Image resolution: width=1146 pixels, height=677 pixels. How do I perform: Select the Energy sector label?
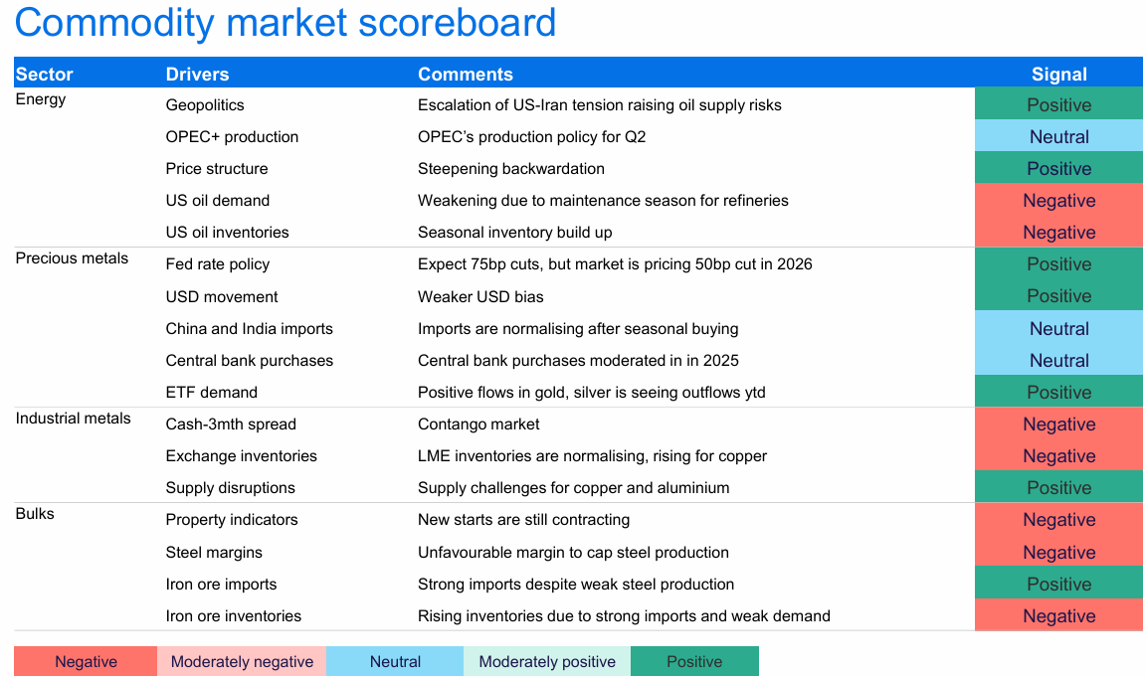pyautogui.click(x=41, y=99)
